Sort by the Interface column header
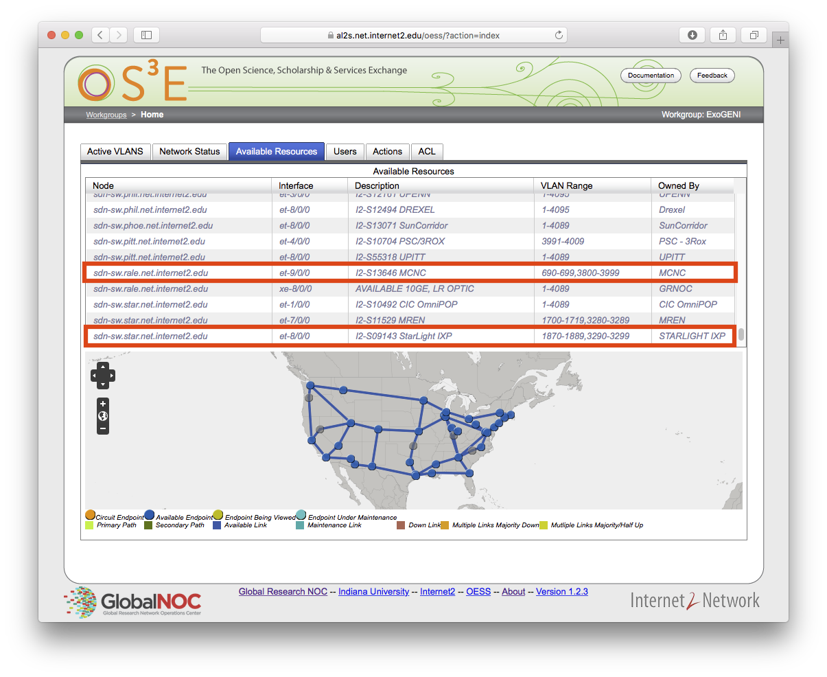Image resolution: width=827 pixels, height=677 pixels. point(310,185)
